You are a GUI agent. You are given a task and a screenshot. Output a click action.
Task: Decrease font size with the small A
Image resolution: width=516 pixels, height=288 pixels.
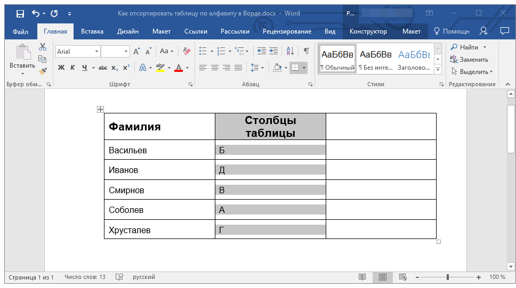point(148,51)
